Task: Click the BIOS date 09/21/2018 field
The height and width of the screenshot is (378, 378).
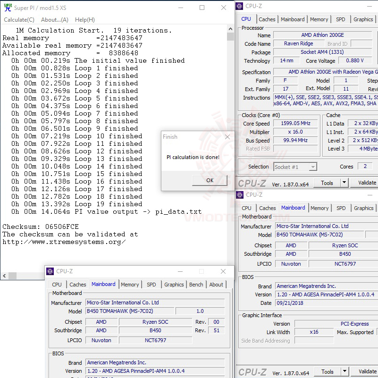Action: 327,303
